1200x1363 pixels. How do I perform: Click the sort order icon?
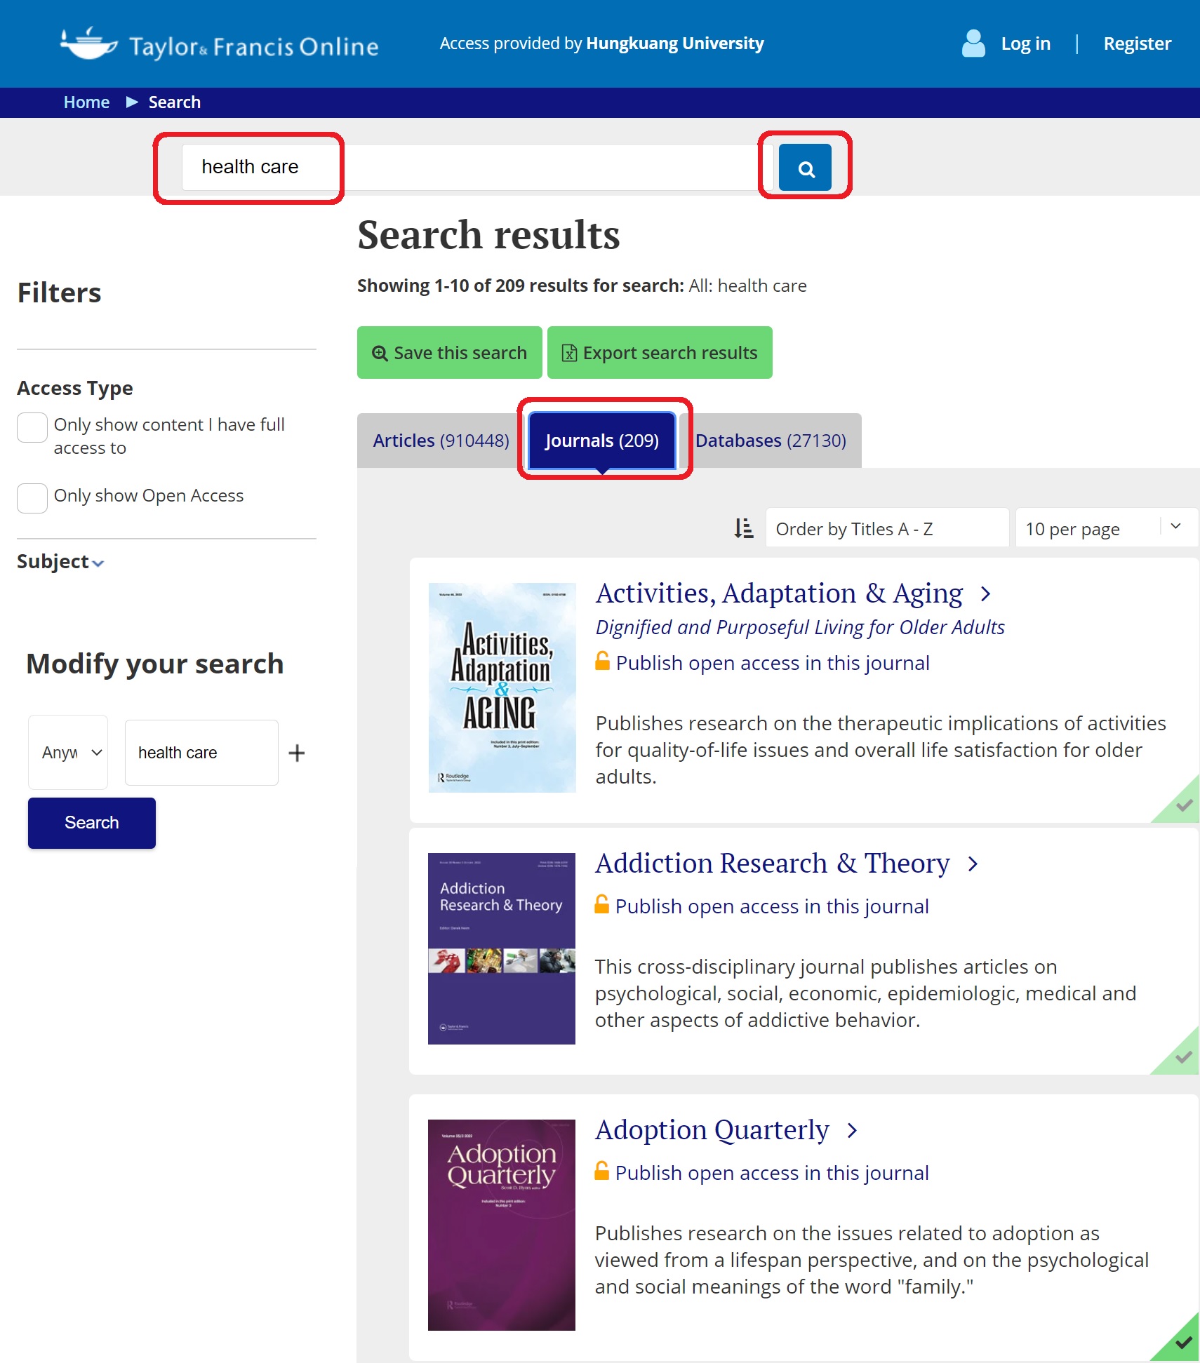744,528
